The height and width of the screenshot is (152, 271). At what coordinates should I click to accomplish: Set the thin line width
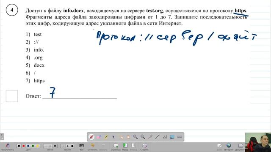tap(46, 146)
